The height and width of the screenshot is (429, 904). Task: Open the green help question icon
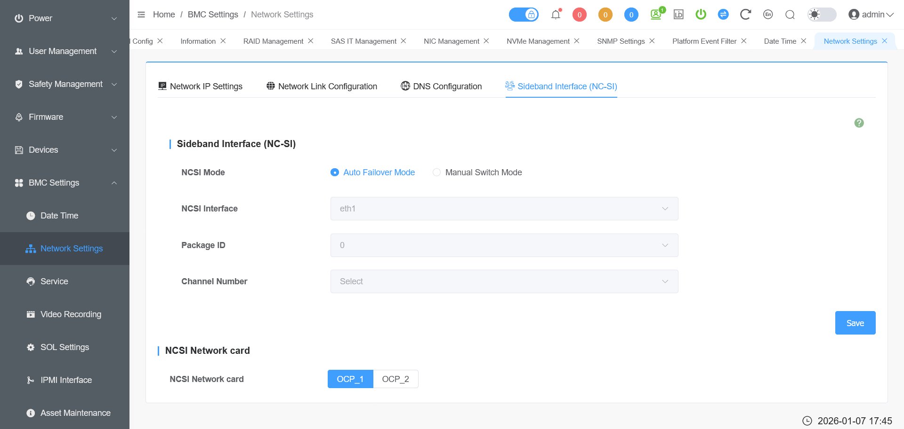tap(859, 123)
